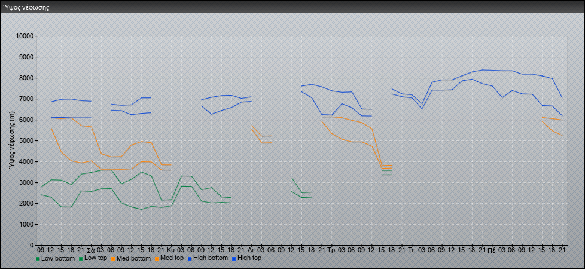Viewport: 585px width, 269px height.
Task: Toggle the 'Low top' legend label
Action: 95,258
